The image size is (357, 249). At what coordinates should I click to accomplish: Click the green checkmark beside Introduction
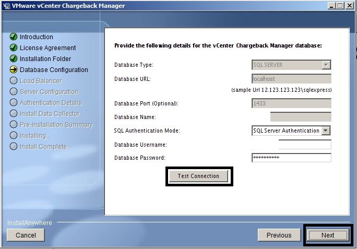coord(14,37)
